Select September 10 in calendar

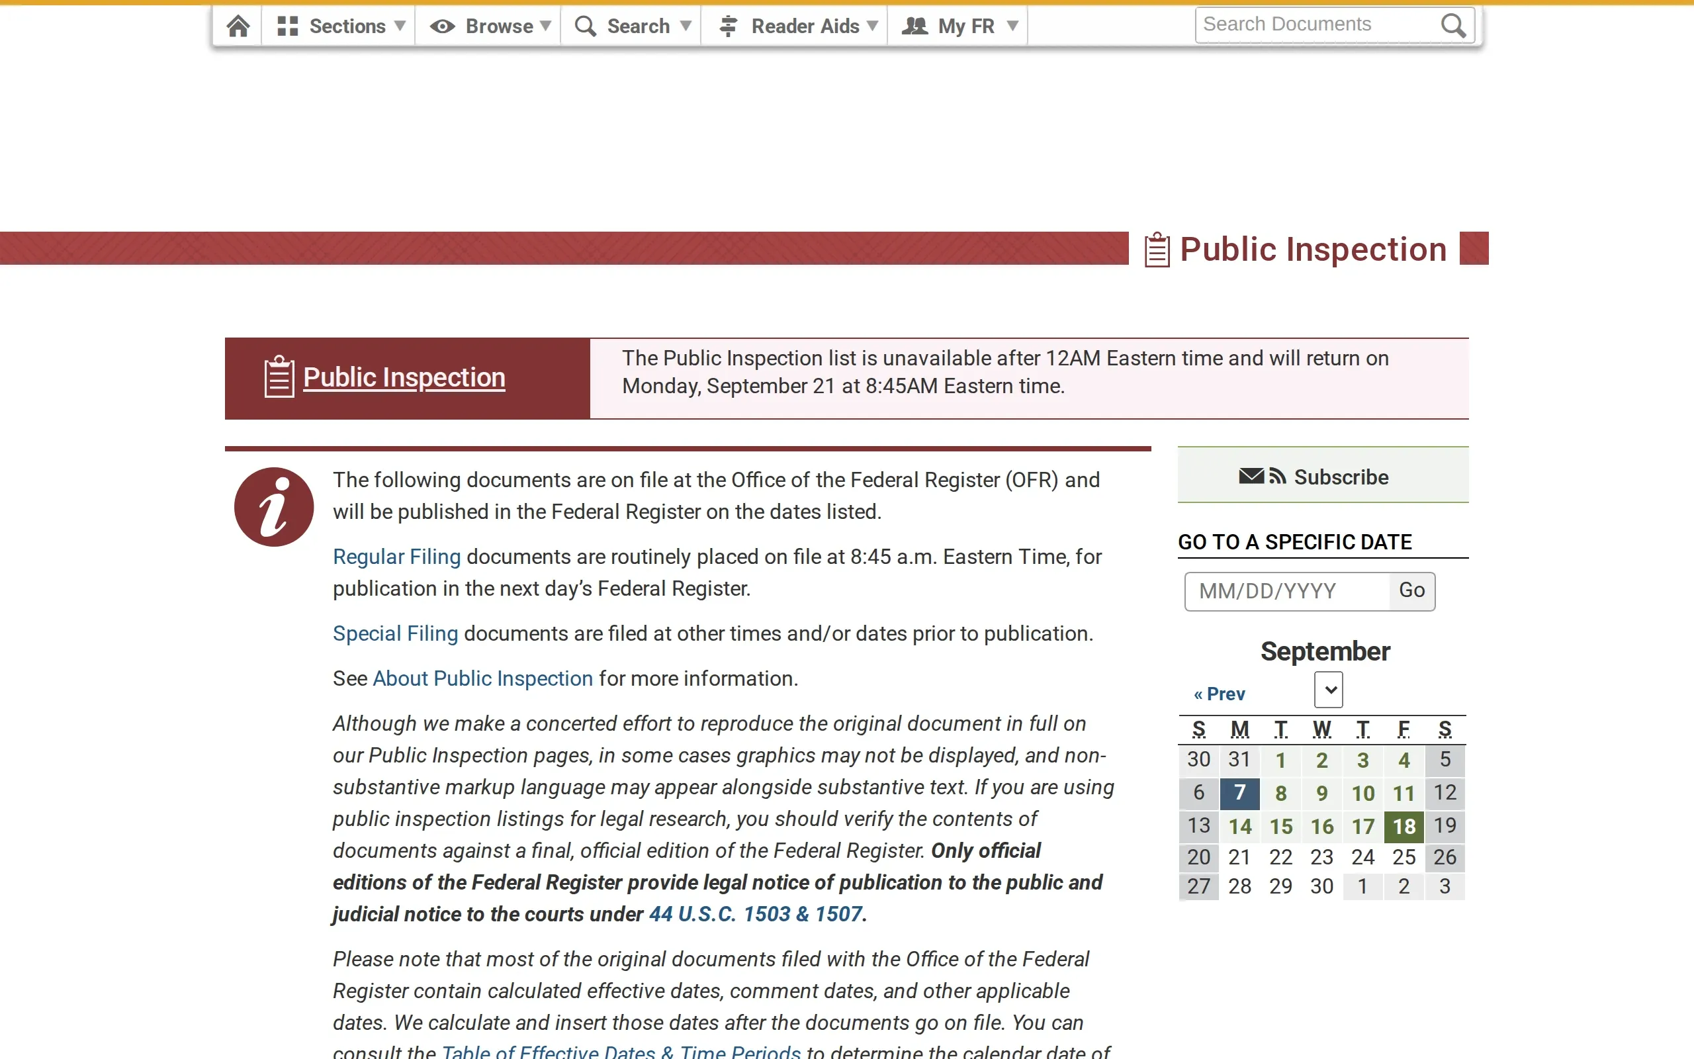tap(1363, 794)
